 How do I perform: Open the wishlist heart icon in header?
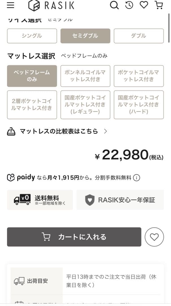[x=144, y=5]
